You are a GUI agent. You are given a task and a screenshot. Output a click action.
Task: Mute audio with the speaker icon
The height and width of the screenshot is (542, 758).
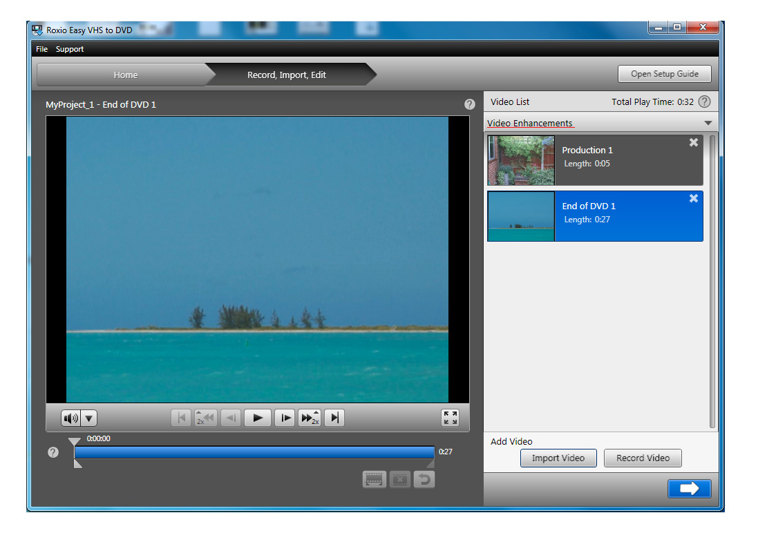click(x=70, y=418)
